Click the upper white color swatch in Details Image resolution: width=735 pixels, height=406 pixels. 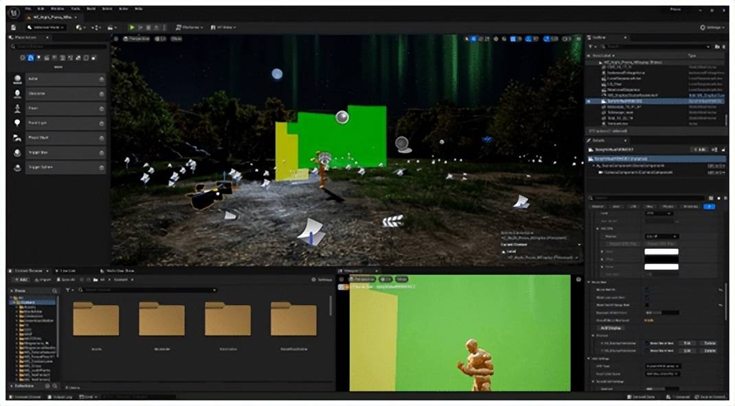click(x=661, y=252)
